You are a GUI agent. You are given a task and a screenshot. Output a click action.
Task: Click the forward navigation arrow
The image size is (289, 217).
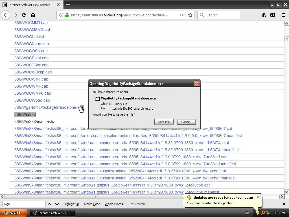point(15,15)
